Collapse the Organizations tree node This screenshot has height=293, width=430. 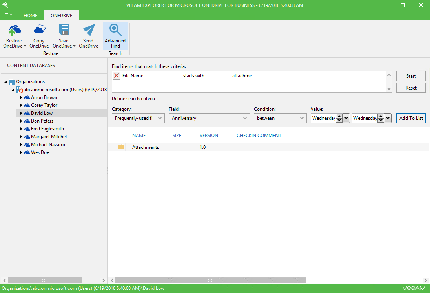point(6,82)
